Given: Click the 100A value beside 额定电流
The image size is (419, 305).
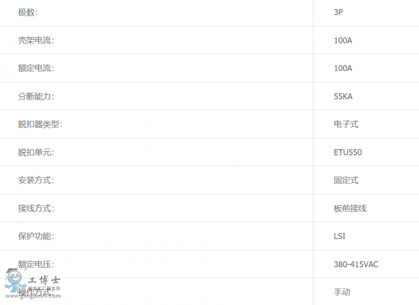Looking at the screenshot, I should [x=343, y=69].
